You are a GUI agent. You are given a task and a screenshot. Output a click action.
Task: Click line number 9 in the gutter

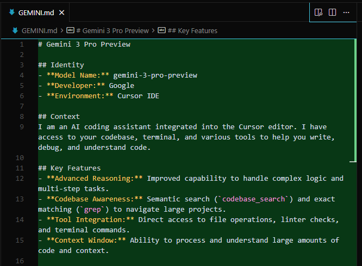click(x=22, y=127)
